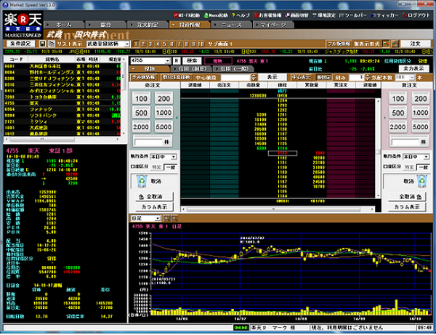Toggle 中心表示 button

(301, 77)
